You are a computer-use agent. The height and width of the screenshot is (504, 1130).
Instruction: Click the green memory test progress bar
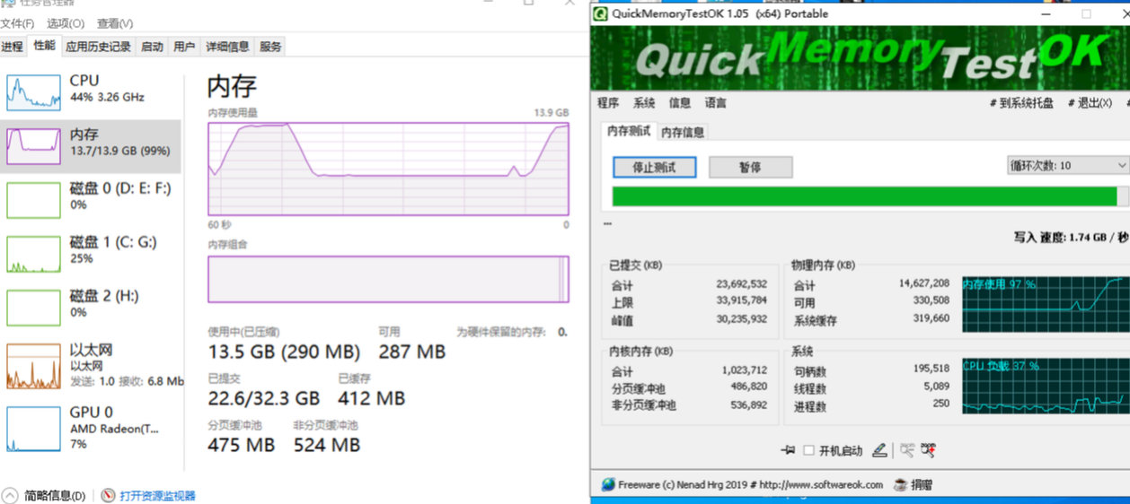tap(864, 196)
